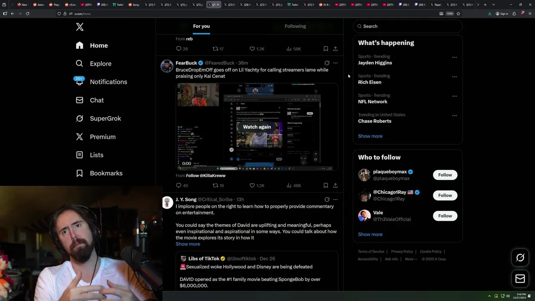
Task: Open quoted Libs of TikTok post
Action: (257, 271)
